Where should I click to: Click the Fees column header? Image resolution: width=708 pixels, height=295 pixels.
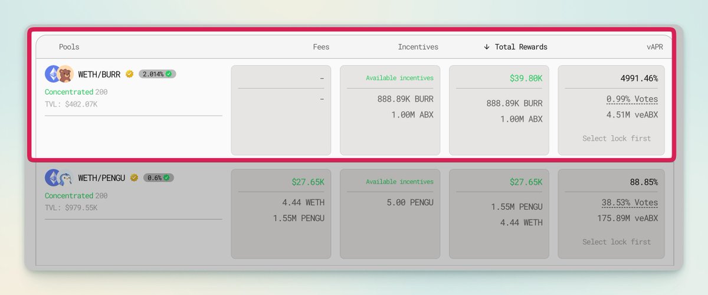point(321,47)
